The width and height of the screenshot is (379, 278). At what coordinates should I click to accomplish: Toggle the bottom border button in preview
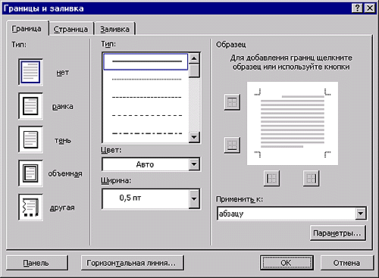[232, 145]
